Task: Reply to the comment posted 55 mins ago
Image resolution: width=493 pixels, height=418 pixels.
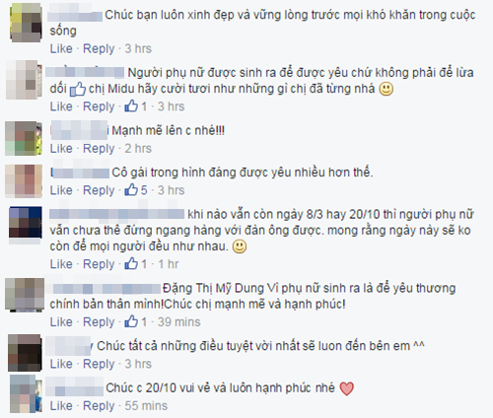Action: click(x=99, y=406)
